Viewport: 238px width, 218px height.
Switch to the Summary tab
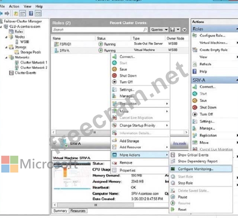click(60, 211)
